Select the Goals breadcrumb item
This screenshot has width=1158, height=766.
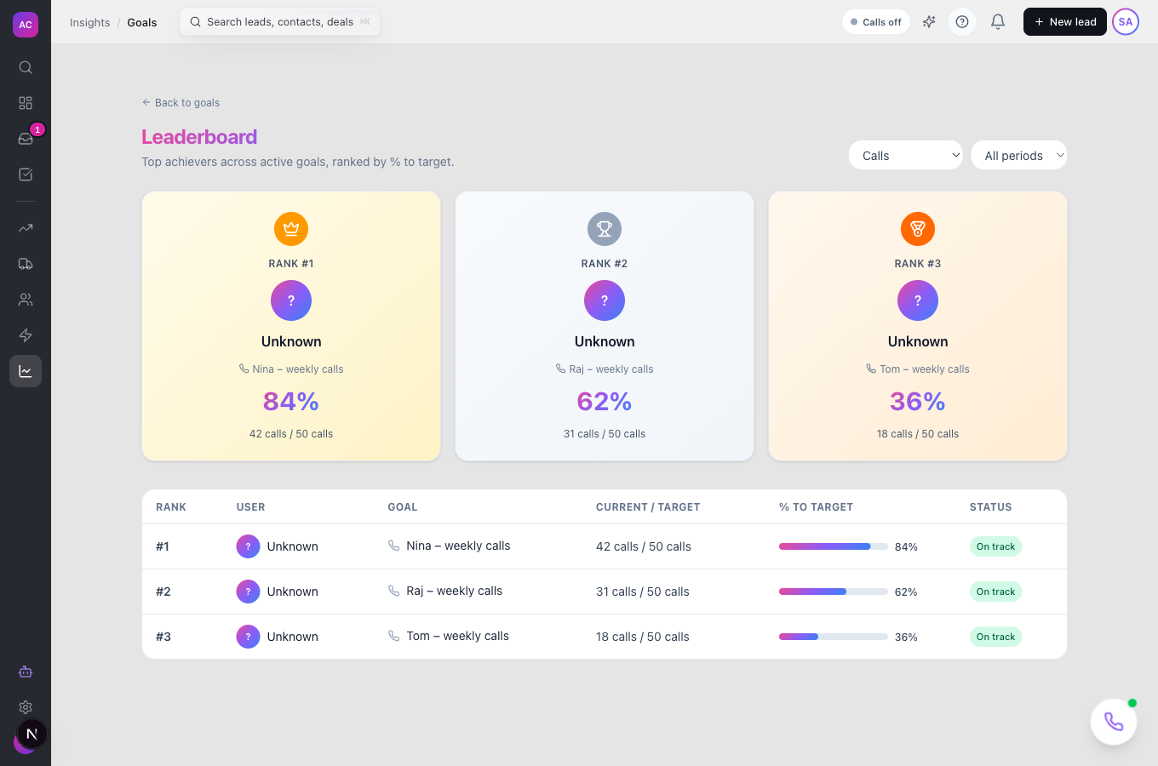[142, 22]
